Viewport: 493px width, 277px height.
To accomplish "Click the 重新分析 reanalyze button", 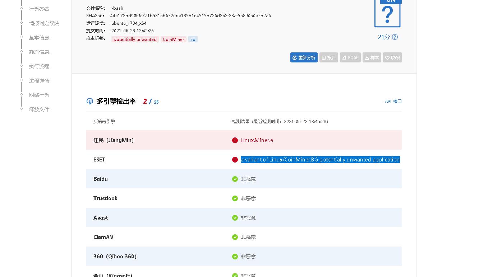I will click(304, 57).
